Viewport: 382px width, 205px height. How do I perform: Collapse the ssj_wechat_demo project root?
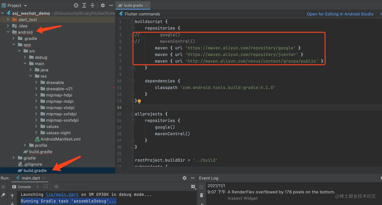point(3,13)
